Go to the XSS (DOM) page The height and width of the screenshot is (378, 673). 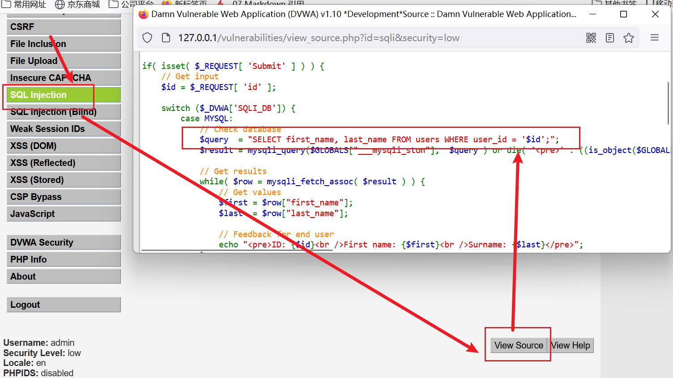(64, 146)
